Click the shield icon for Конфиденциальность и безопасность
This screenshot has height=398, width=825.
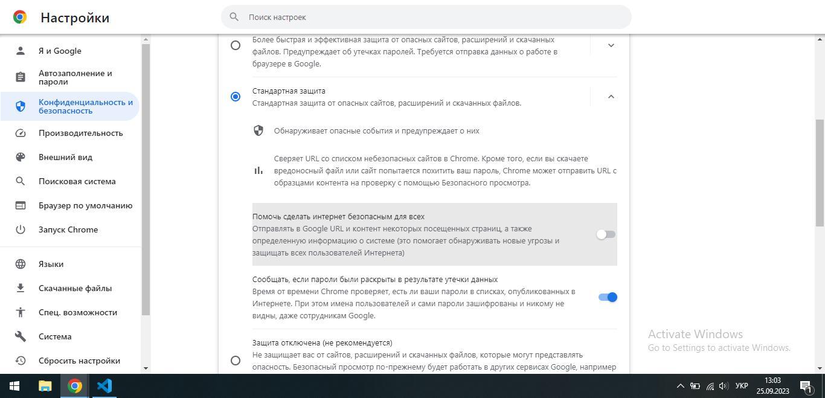pyautogui.click(x=21, y=106)
